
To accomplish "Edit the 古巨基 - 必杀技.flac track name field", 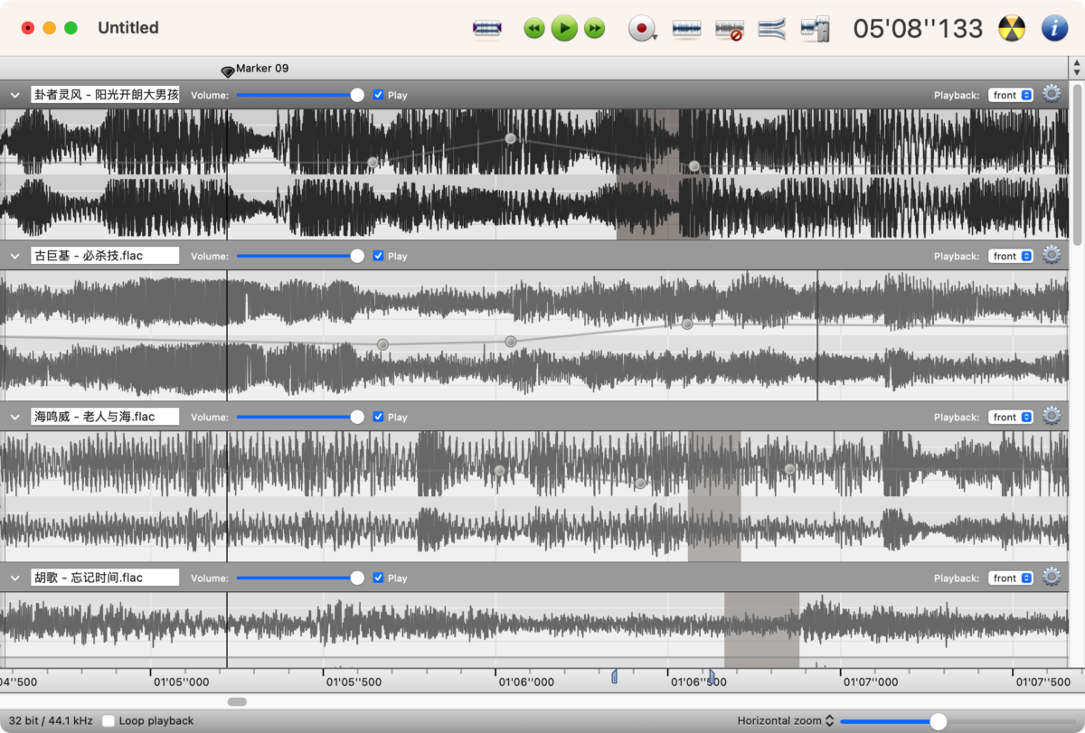I will point(105,256).
